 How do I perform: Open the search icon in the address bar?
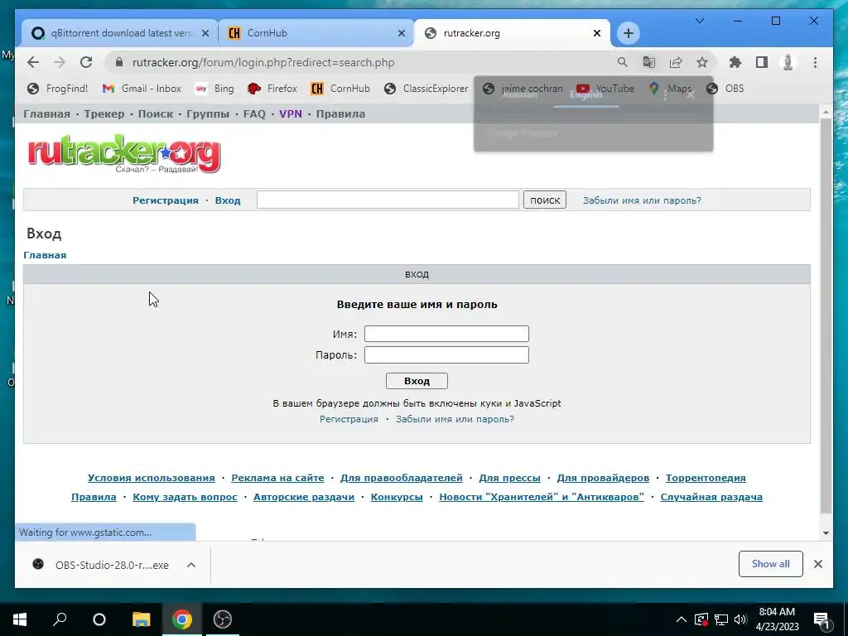click(x=623, y=62)
